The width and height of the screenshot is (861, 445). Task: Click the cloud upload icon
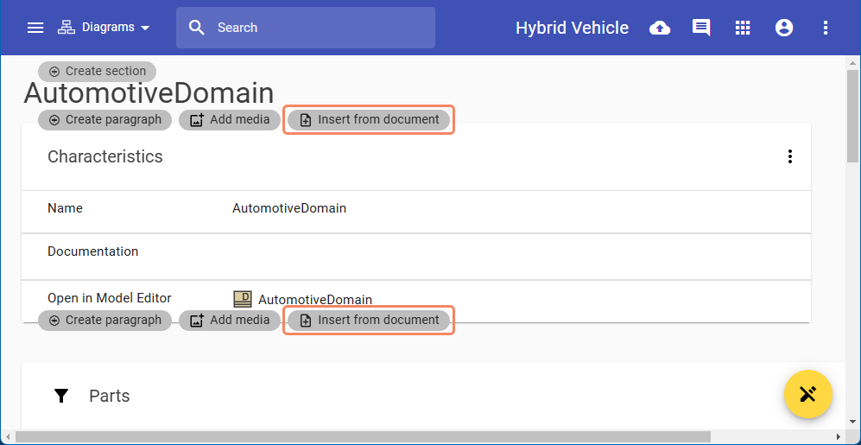coord(660,28)
